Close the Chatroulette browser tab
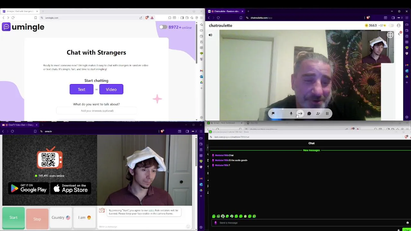411x231 pixels. [242, 11]
